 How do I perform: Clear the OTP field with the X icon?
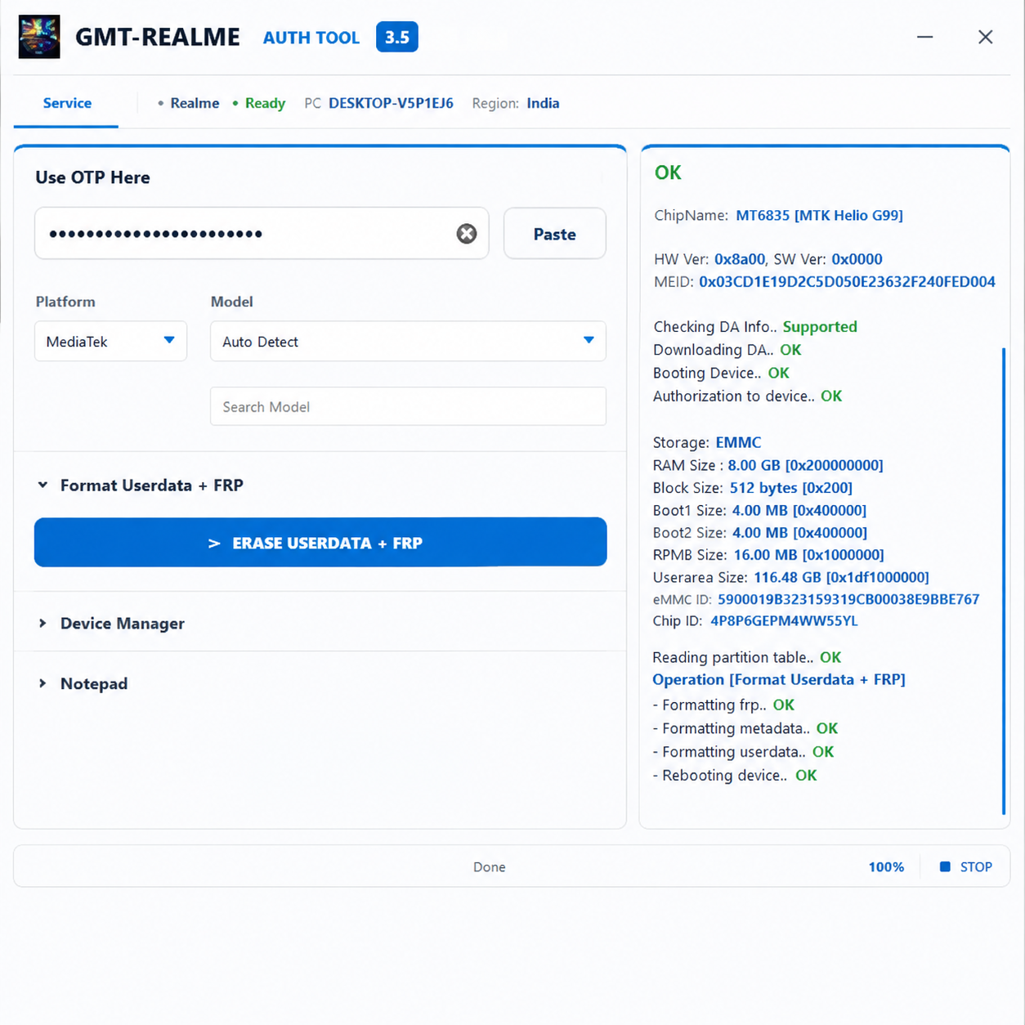click(x=467, y=234)
